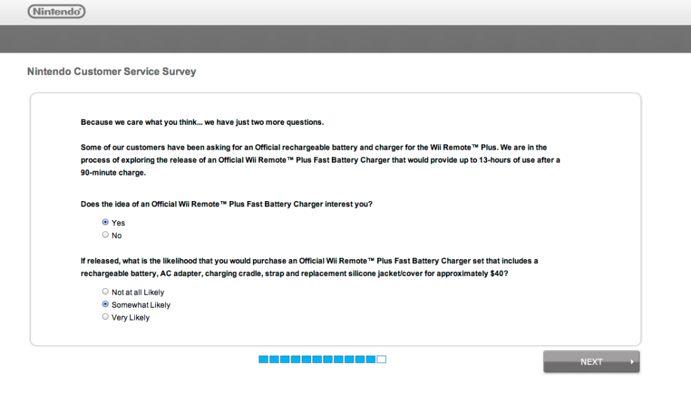Click the 'Because we care what you think' line

tap(202, 122)
